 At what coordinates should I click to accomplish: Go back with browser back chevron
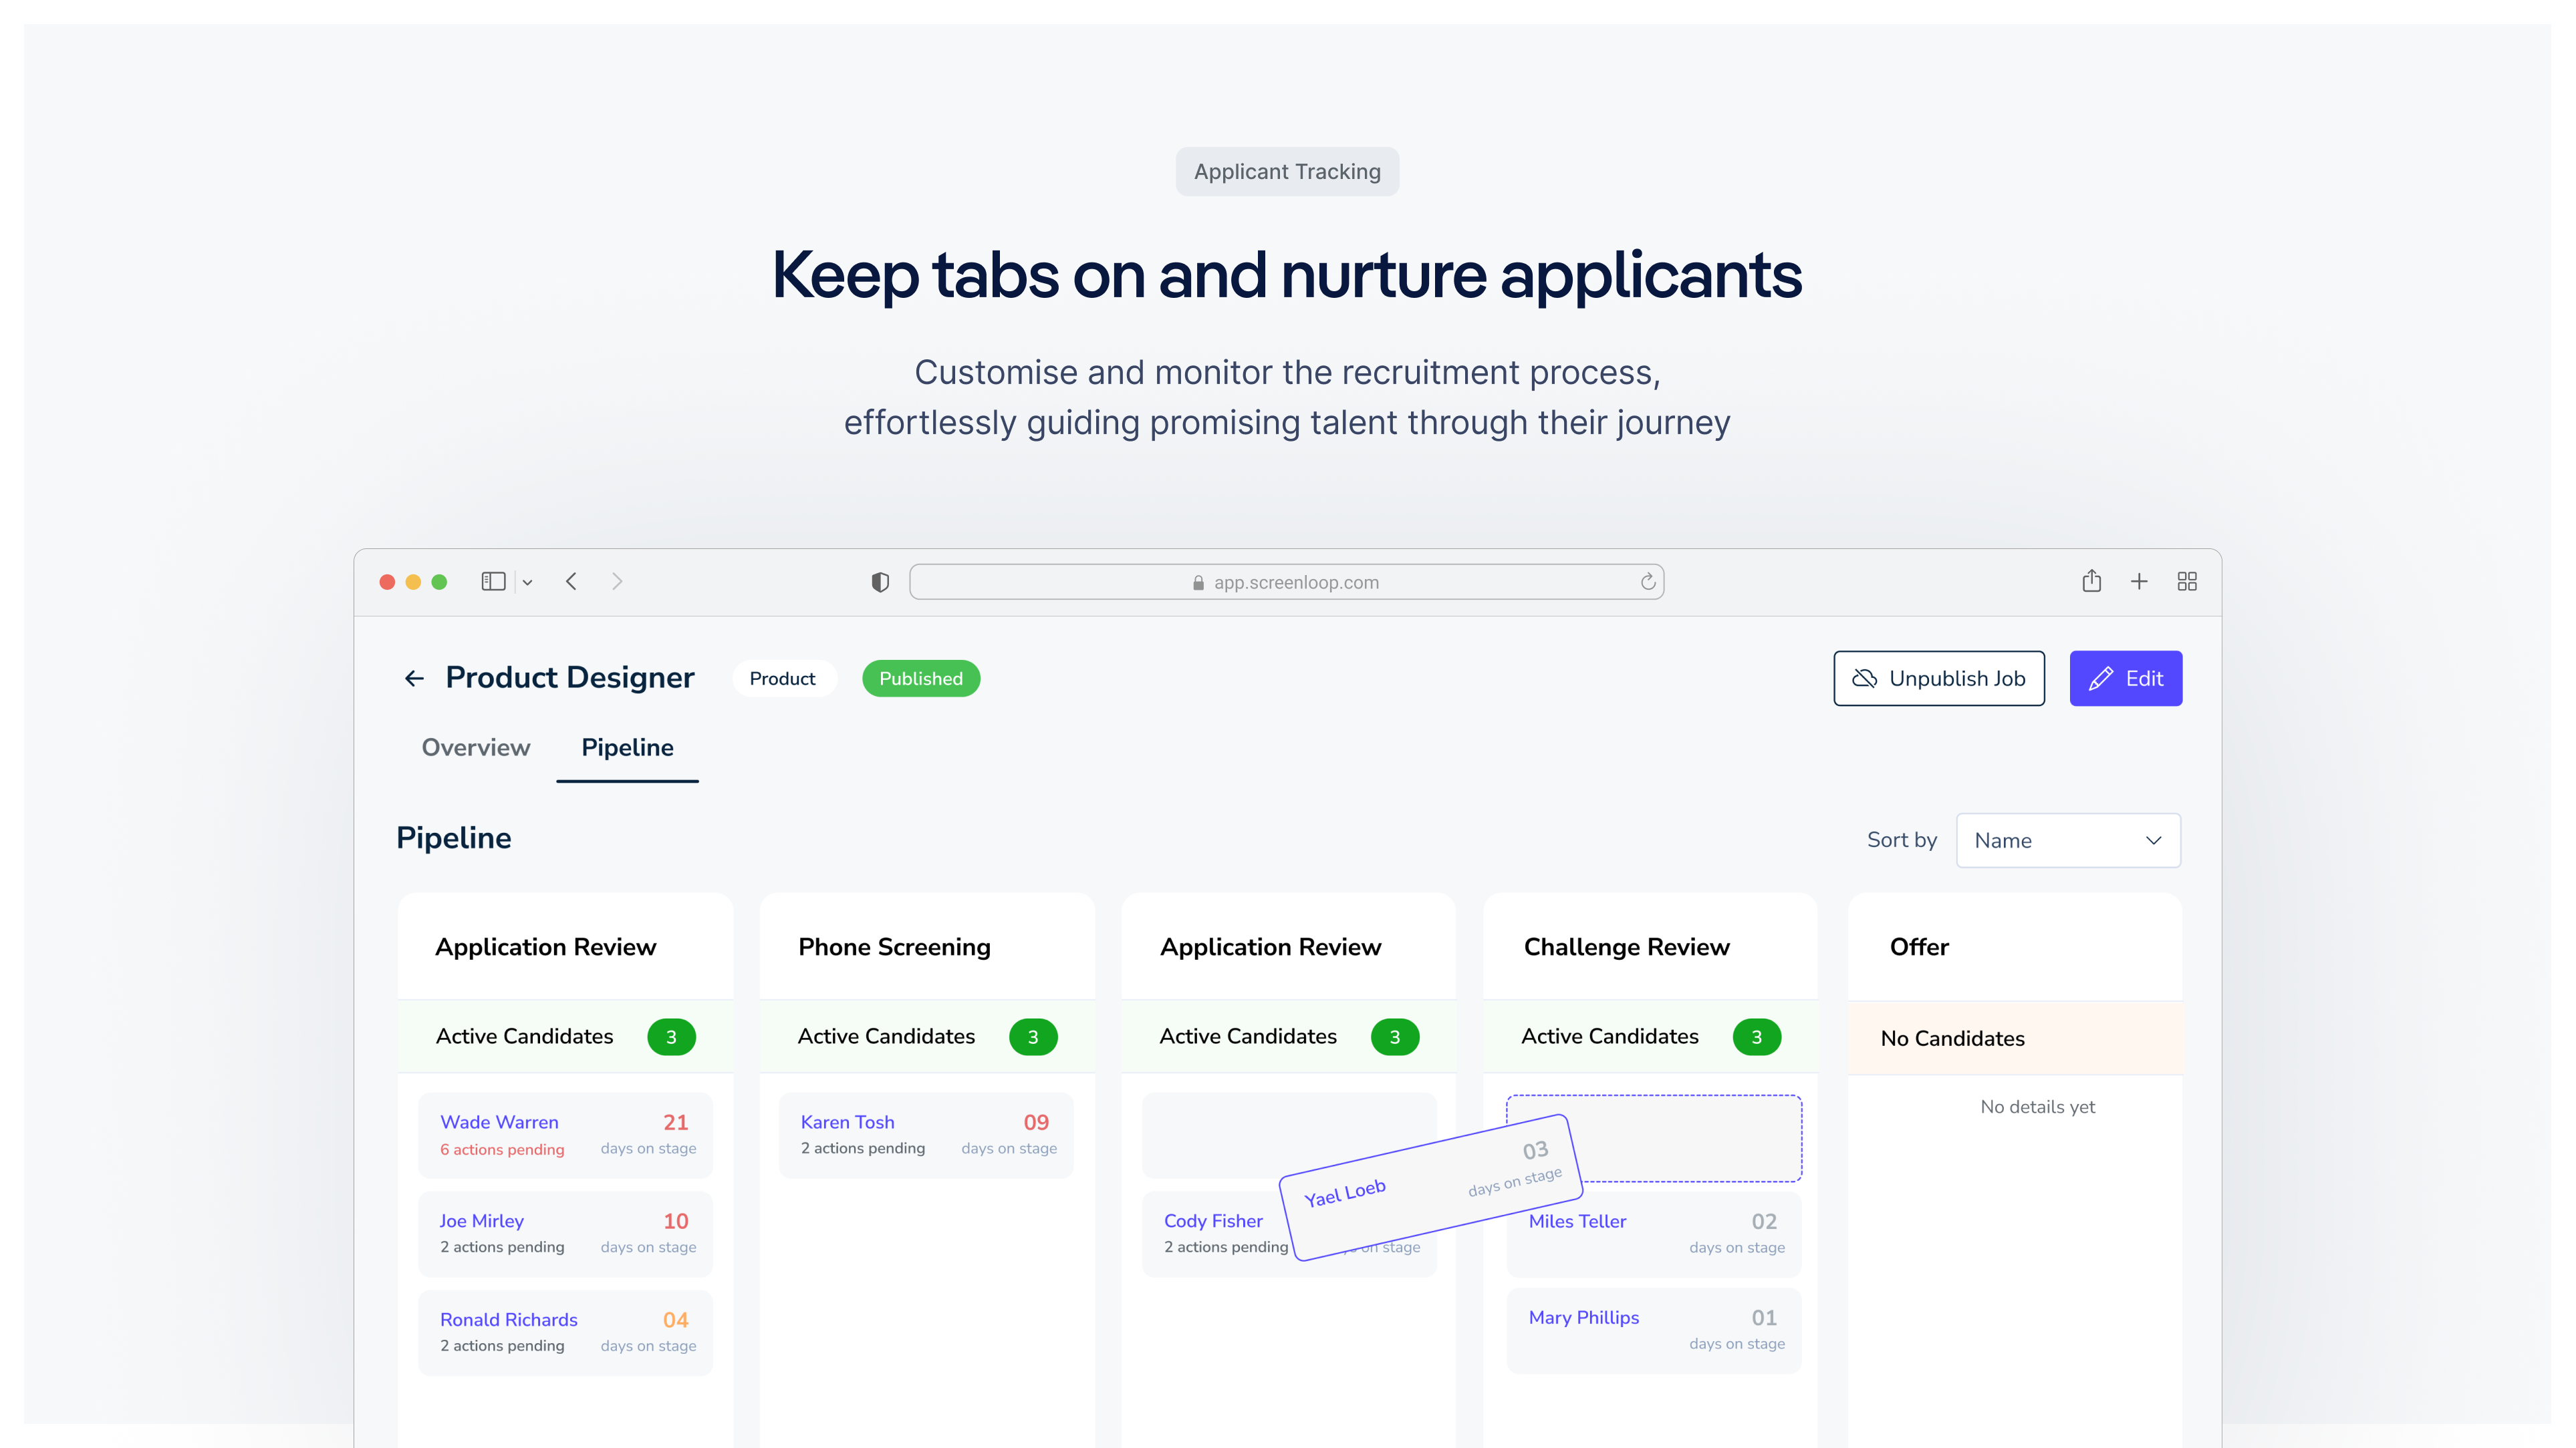pyautogui.click(x=571, y=582)
